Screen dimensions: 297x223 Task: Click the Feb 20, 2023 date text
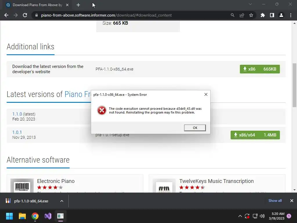click(x=24, y=119)
